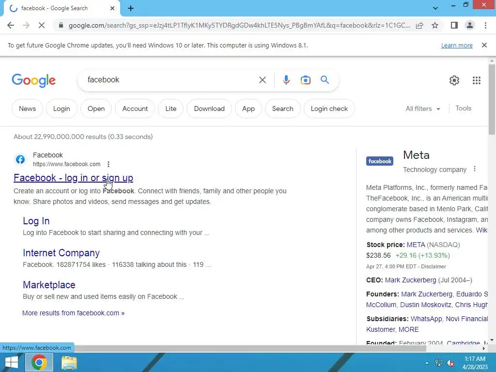Click into the search field containing facebook

171,80
